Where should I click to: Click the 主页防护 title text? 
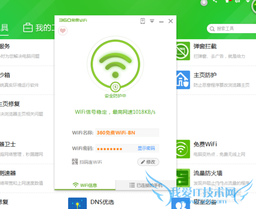(205, 75)
